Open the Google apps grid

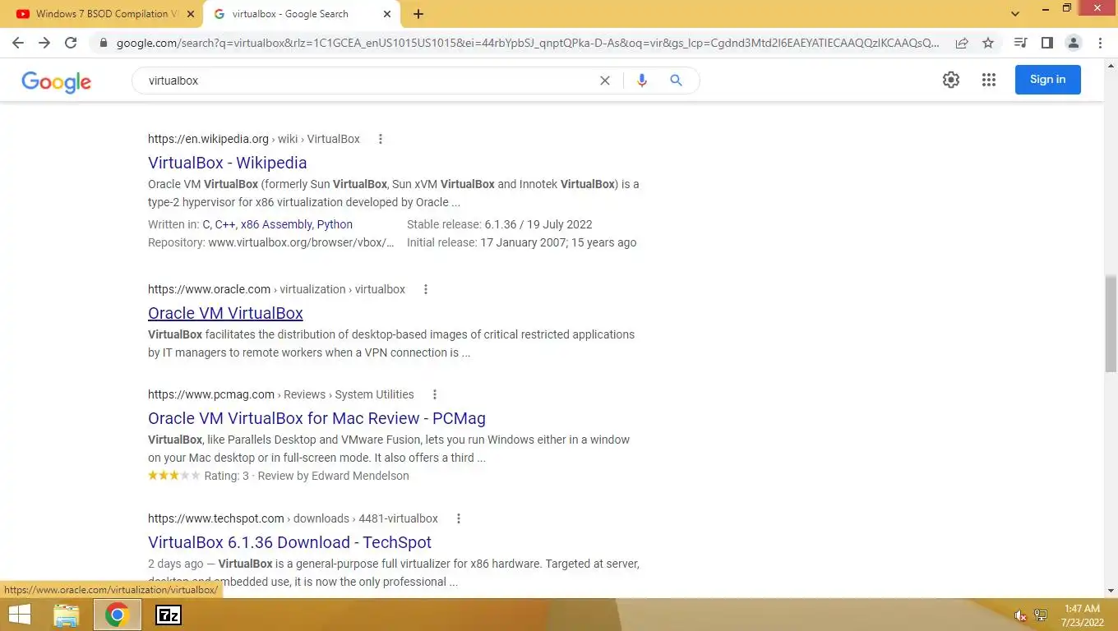pyautogui.click(x=989, y=80)
